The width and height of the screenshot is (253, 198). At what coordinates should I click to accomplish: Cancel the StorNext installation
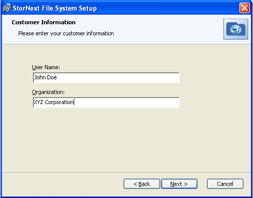[x=225, y=184]
